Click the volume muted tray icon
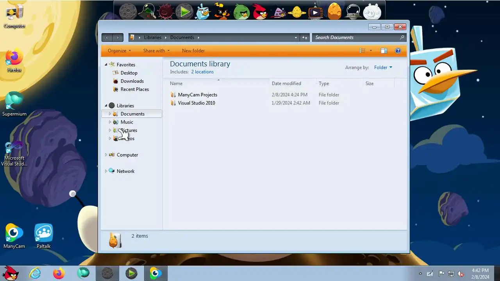This screenshot has height=281, width=500. click(x=461, y=274)
